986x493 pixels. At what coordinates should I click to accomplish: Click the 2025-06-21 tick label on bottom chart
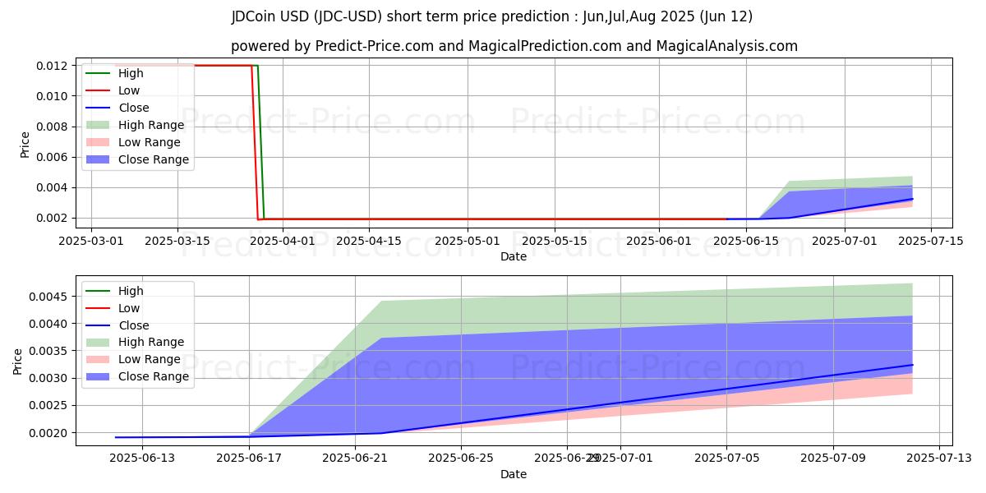[354, 458]
